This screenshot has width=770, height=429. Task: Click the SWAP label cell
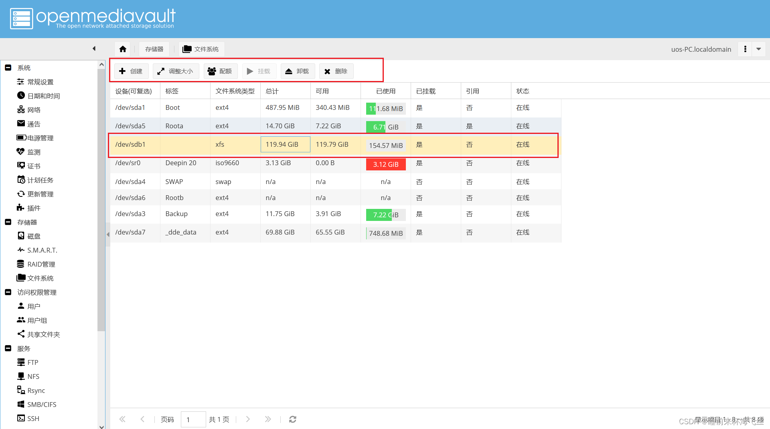coord(185,182)
